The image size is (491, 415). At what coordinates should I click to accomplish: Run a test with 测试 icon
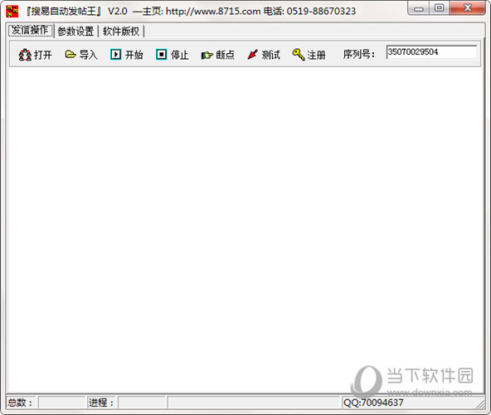point(253,55)
